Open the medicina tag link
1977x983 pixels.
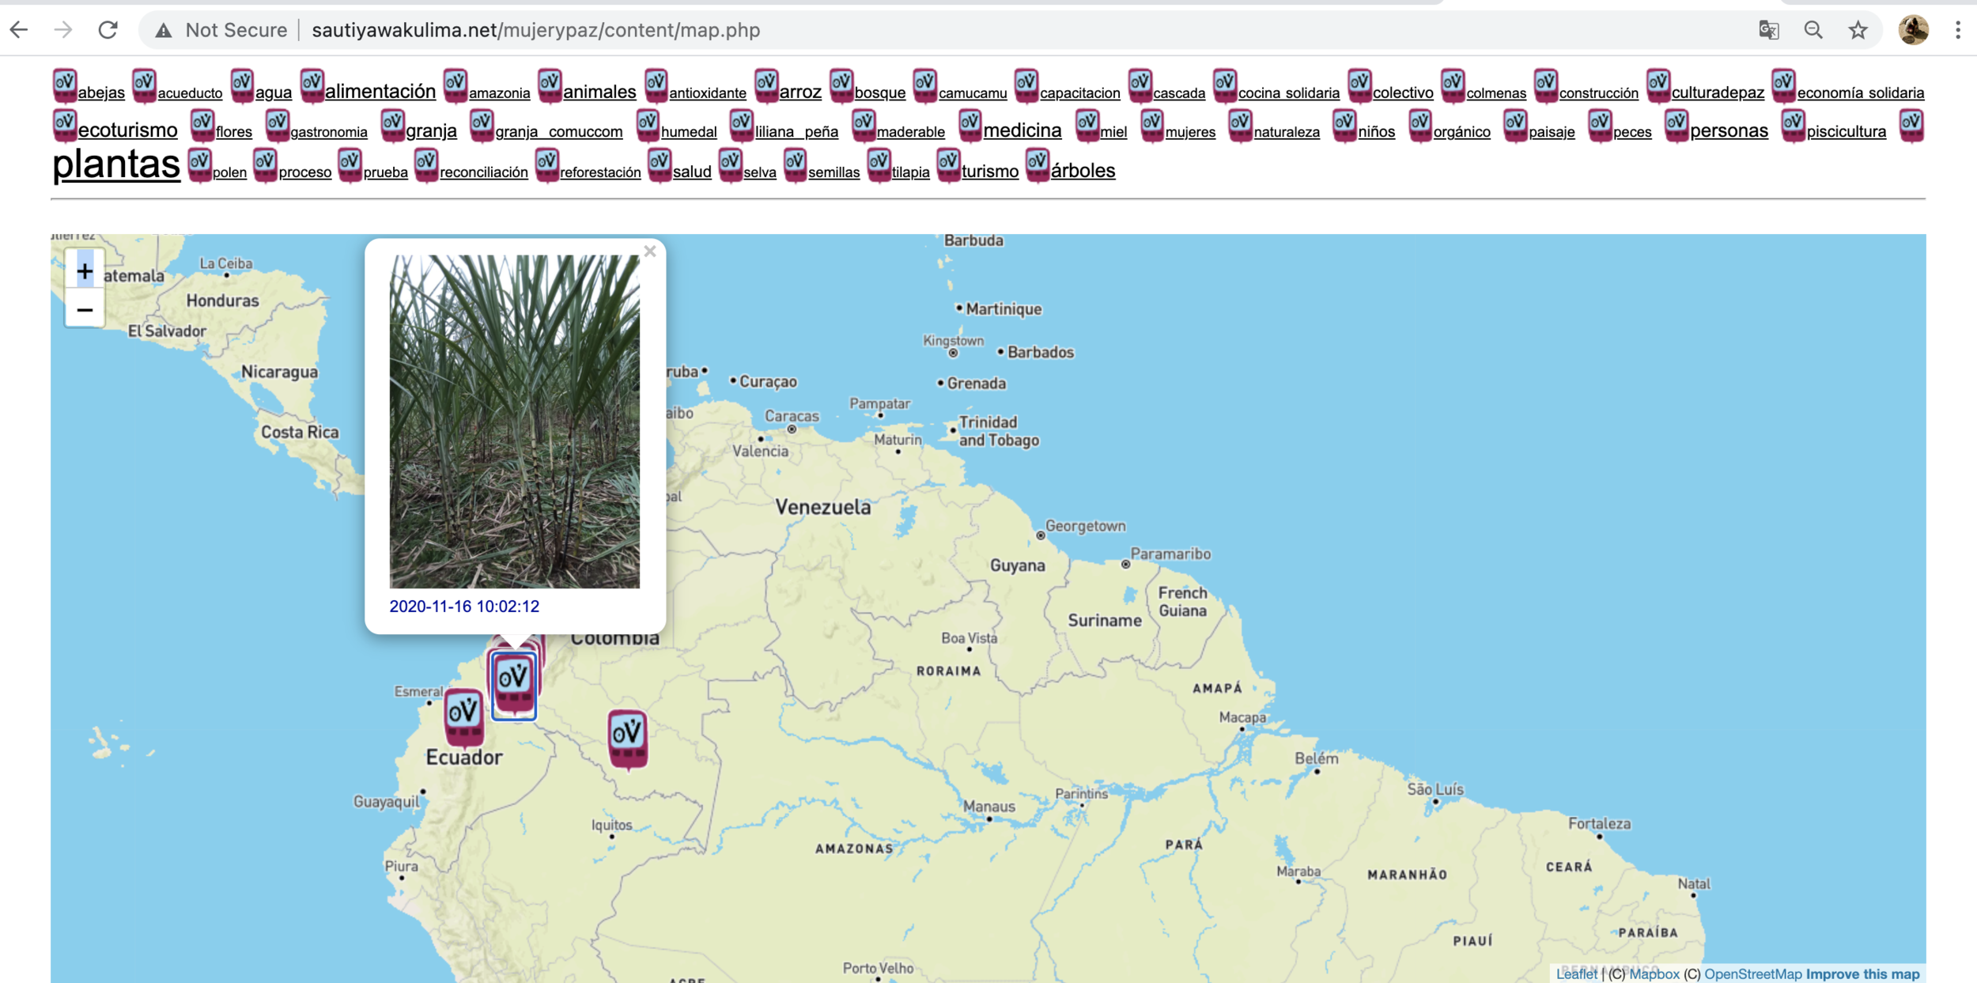click(x=1022, y=130)
